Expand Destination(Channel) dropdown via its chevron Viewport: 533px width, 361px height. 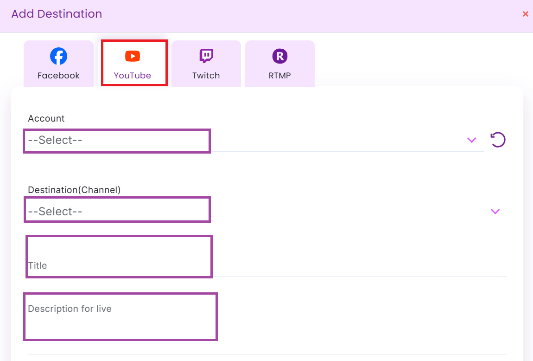point(495,211)
